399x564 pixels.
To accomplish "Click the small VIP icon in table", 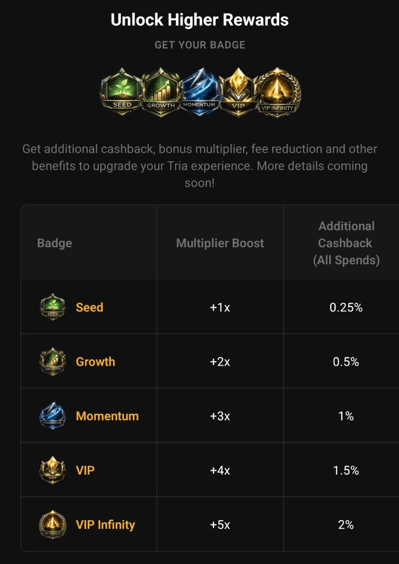I will [x=53, y=470].
